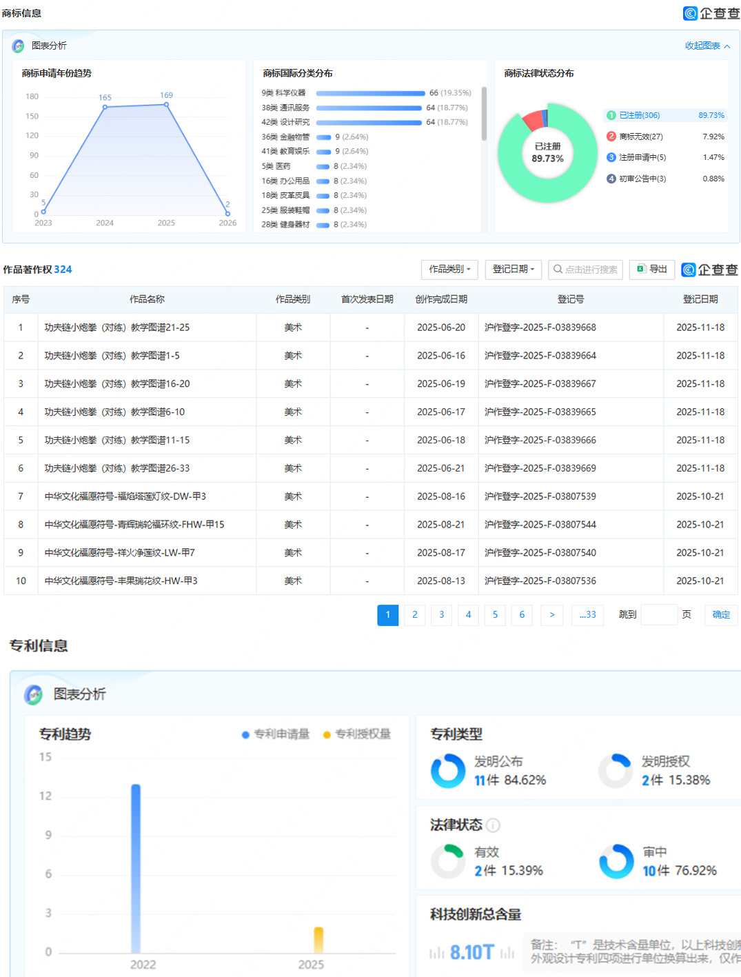Click the 发明公布 donut icon
This screenshot has width=741, height=977.
point(448,770)
